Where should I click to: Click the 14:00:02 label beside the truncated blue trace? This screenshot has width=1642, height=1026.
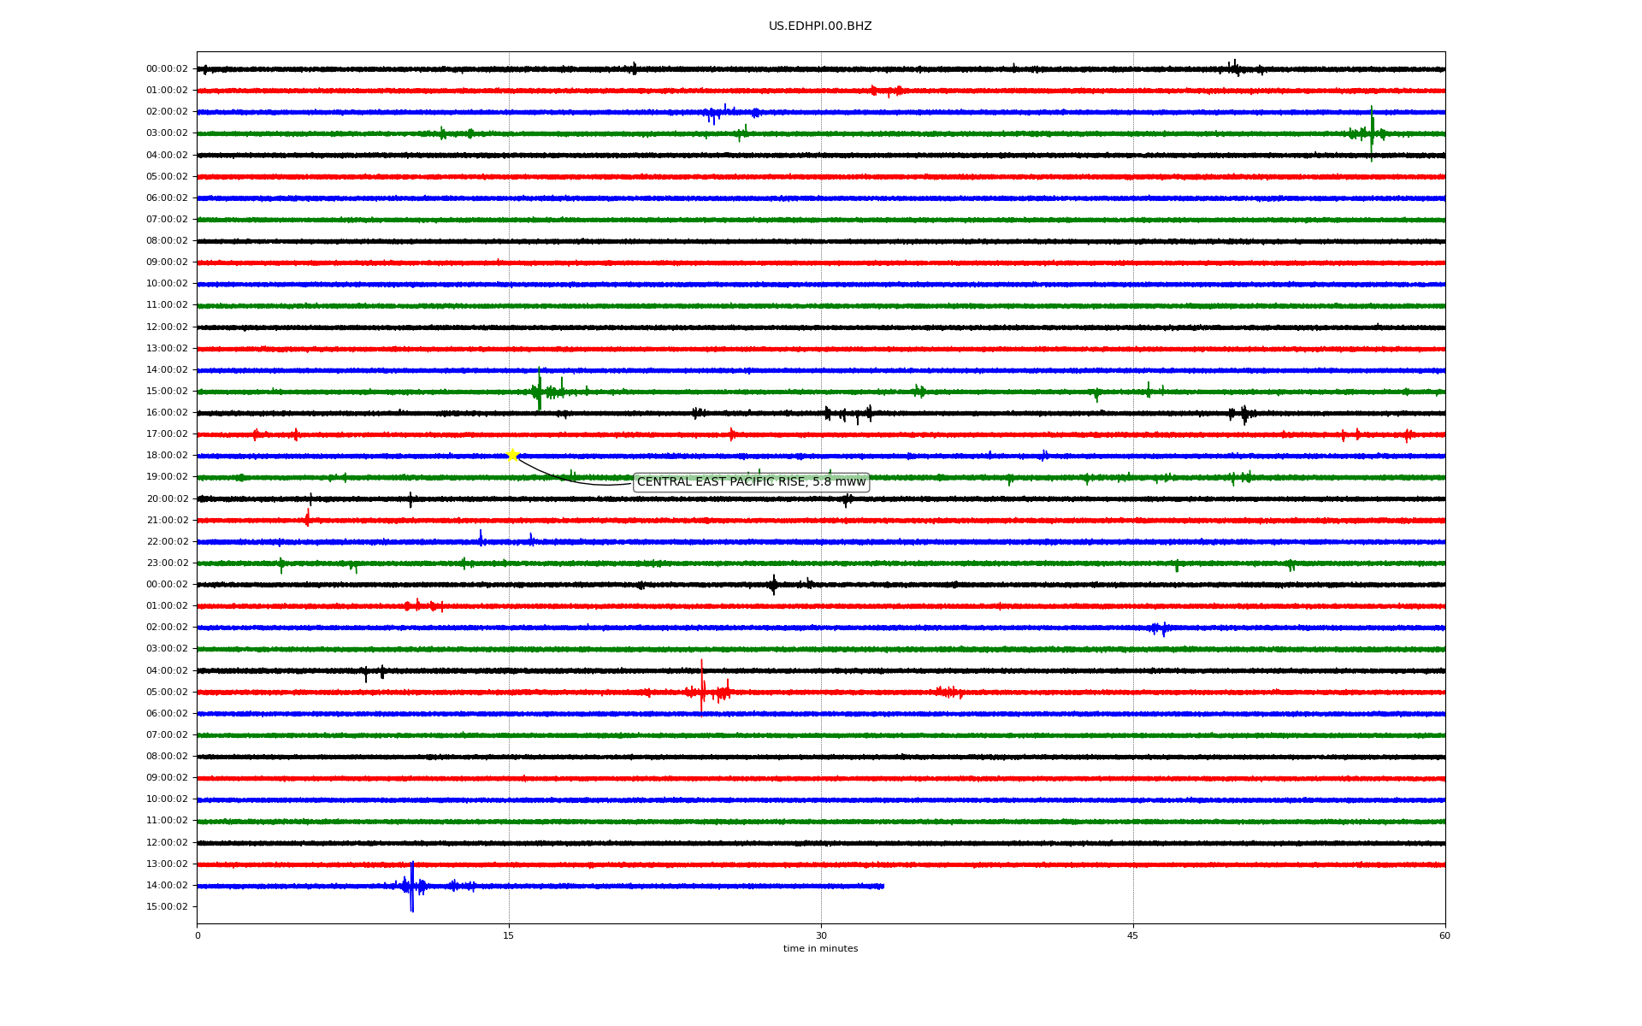coord(167,886)
